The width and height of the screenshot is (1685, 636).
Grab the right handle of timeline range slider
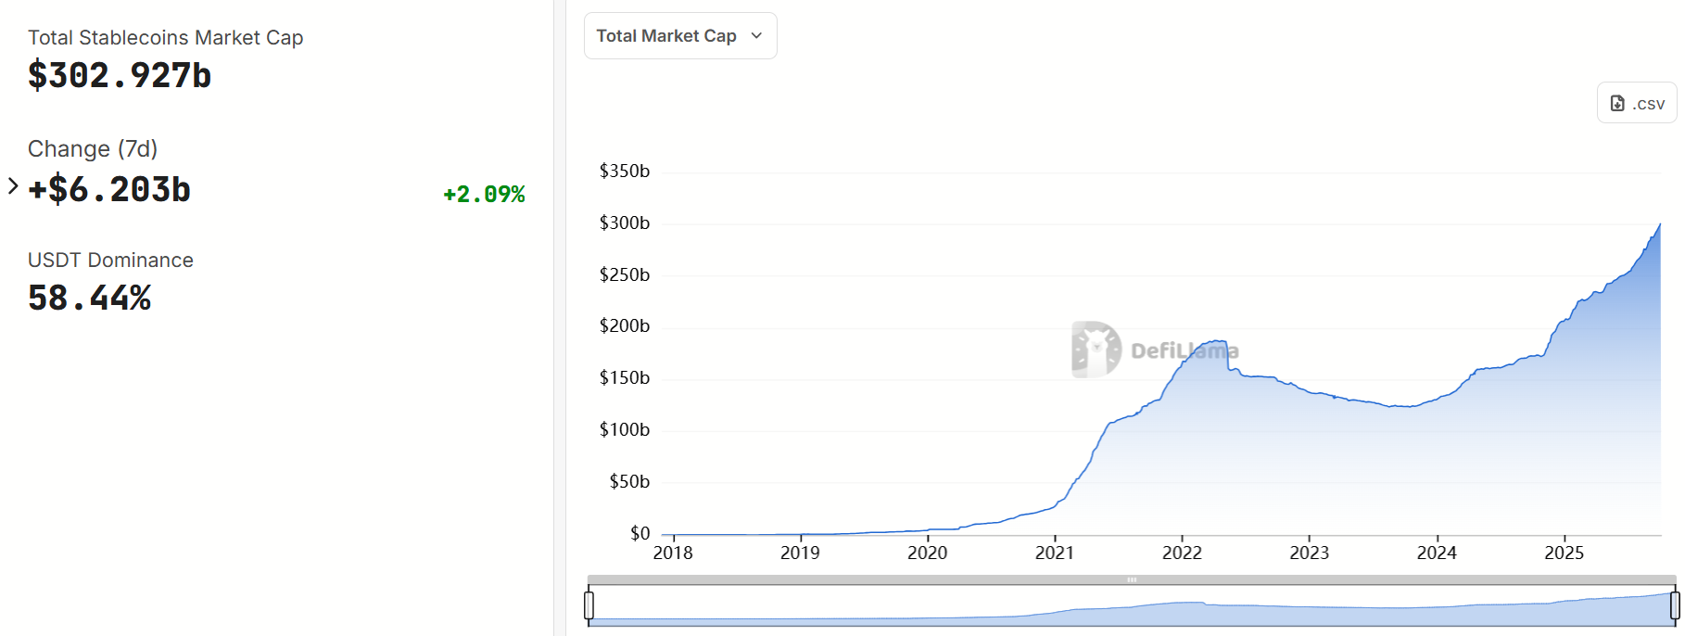[x=1675, y=605]
